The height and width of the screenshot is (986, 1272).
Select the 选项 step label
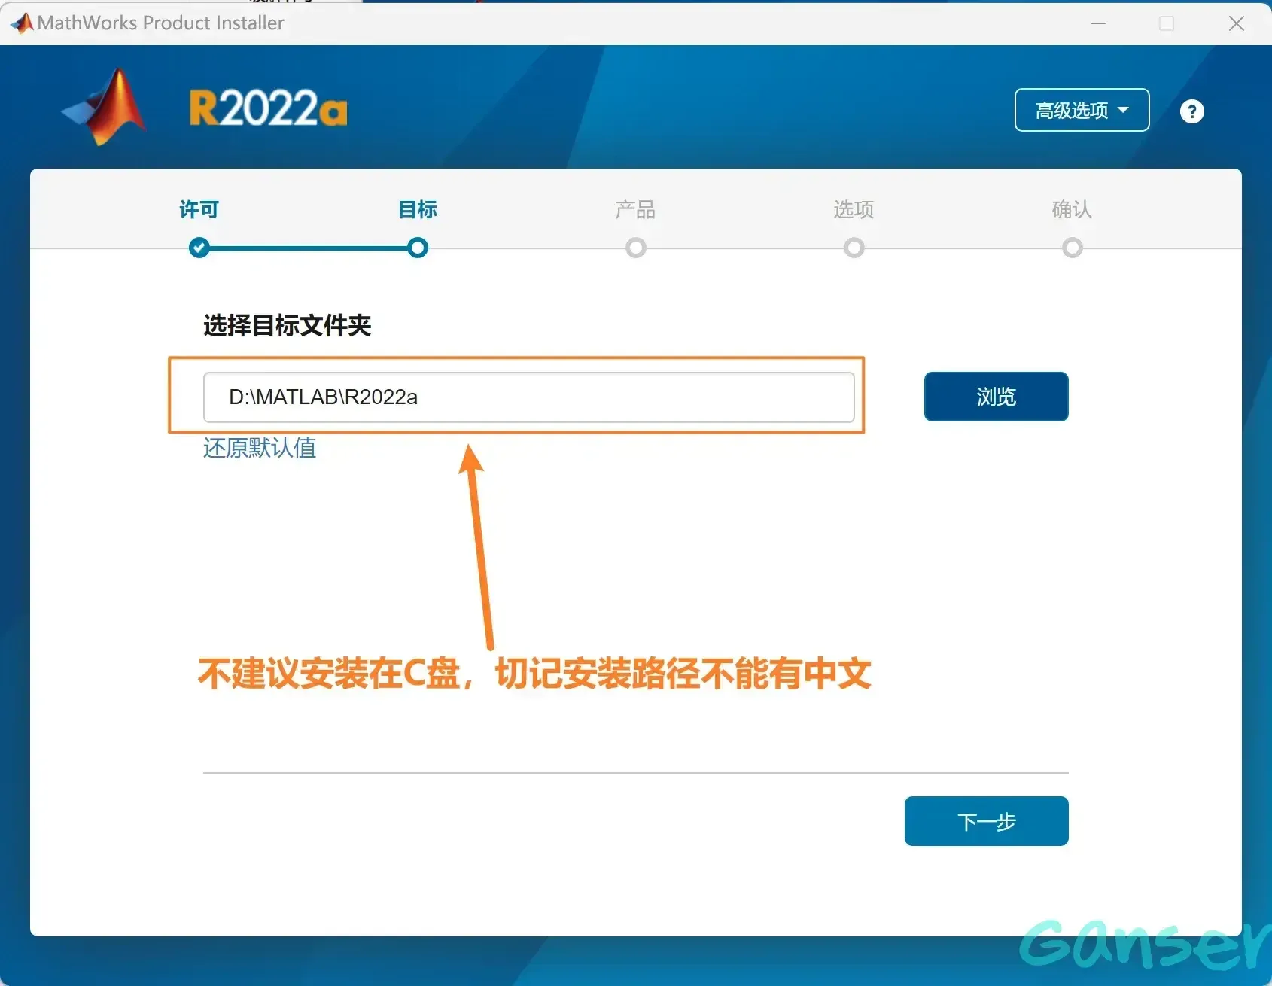pyautogui.click(x=854, y=209)
